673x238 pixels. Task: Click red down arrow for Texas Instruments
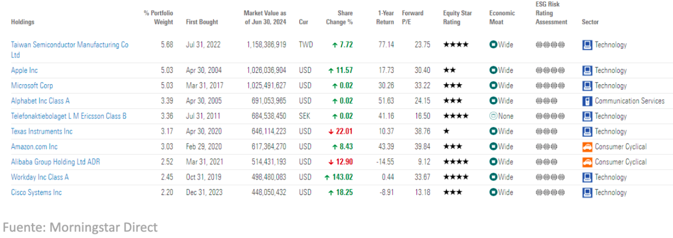(x=331, y=132)
